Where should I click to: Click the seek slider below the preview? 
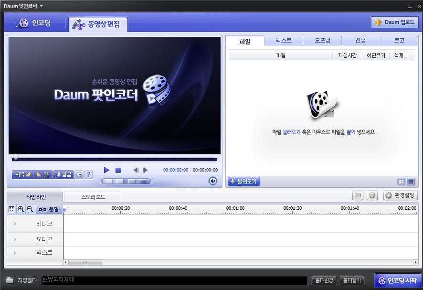tap(115, 159)
